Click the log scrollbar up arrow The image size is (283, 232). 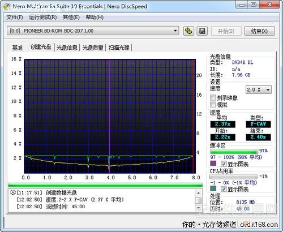coord(198,193)
